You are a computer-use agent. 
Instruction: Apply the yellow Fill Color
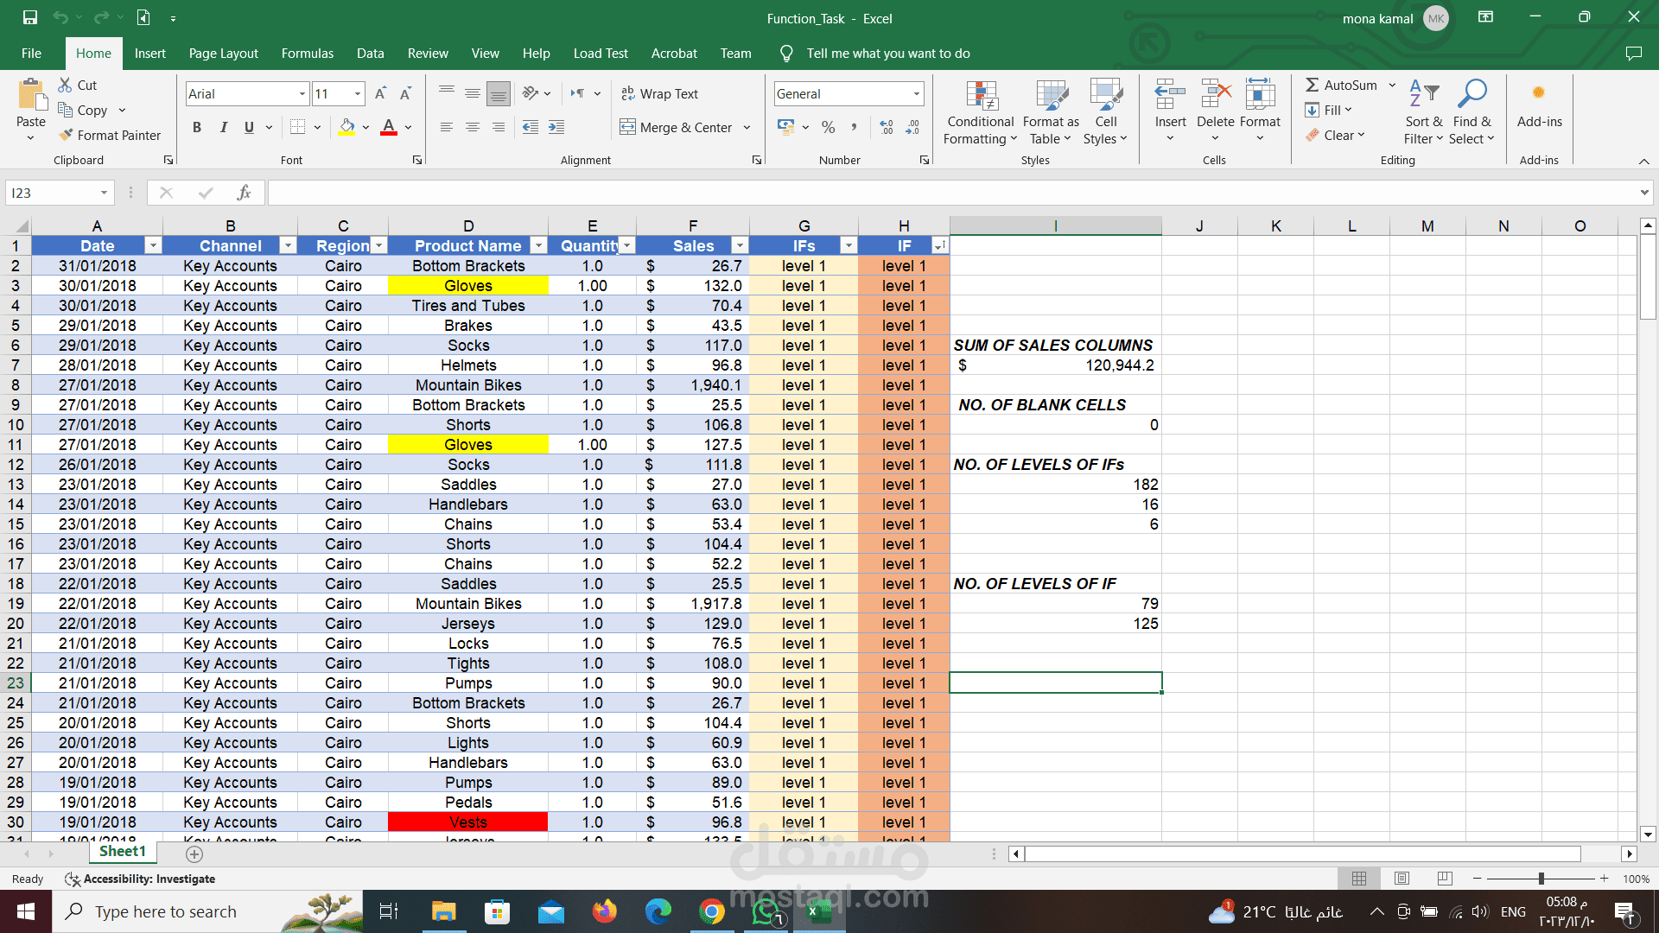346,127
